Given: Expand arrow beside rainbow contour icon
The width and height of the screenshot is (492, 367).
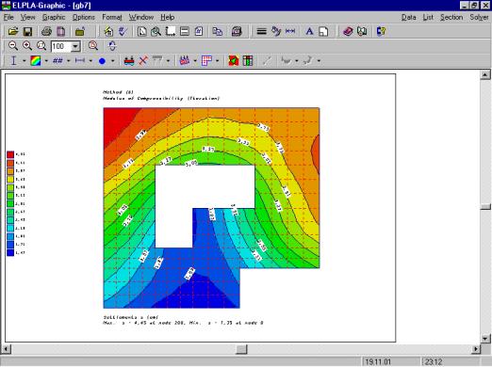Looking at the screenshot, I should 46,61.
